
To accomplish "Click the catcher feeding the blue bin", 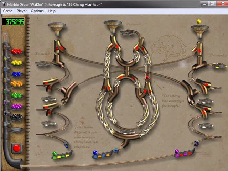I will [116, 151].
